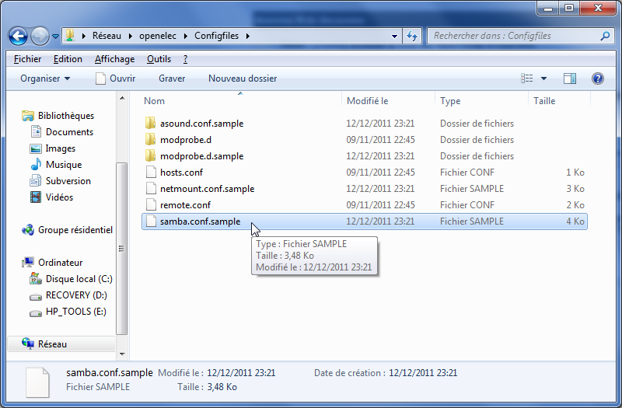Click the navigation pane scroll up arrow
This screenshot has height=408, width=622.
click(122, 98)
